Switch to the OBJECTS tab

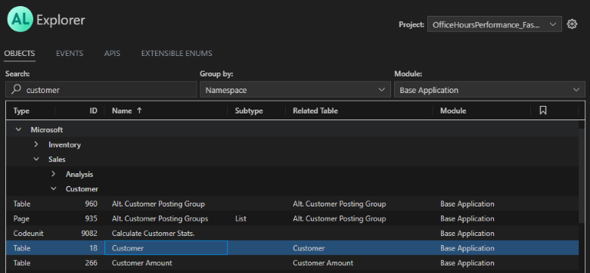click(x=20, y=54)
